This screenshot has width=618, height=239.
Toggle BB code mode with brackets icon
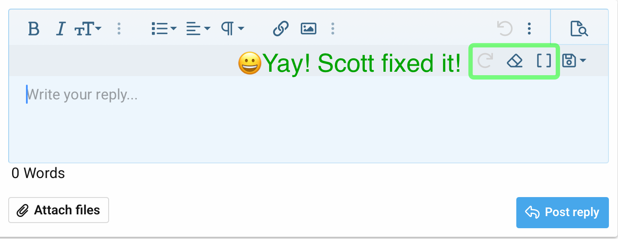[x=544, y=61]
